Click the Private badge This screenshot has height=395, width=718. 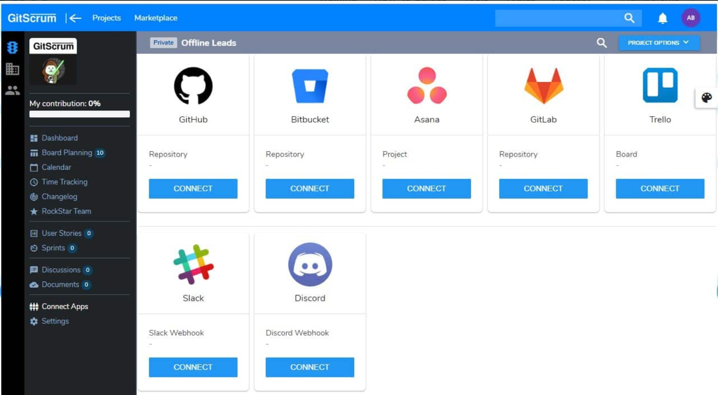point(163,43)
